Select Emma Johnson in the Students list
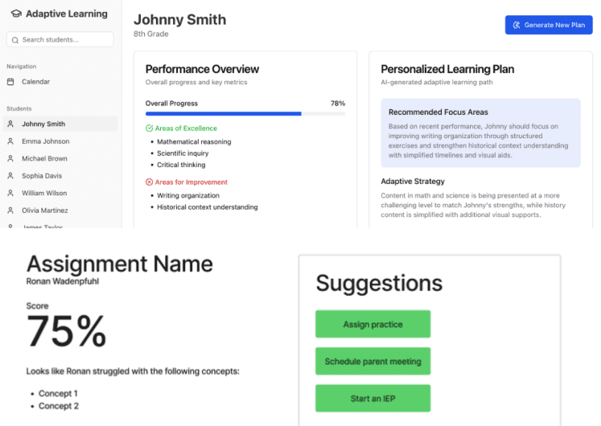 [x=60, y=141]
